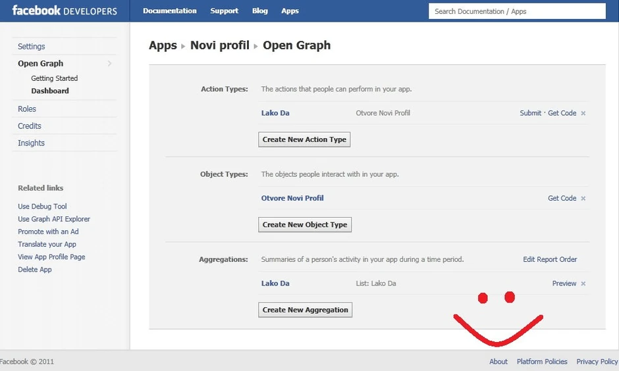The width and height of the screenshot is (619, 371).
Task: Preview the Lako Da aggregation
Action: [x=564, y=284]
